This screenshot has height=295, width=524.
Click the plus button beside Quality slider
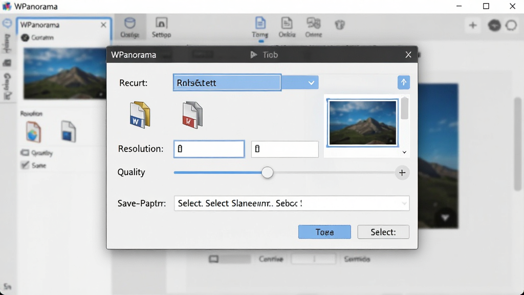[402, 173]
